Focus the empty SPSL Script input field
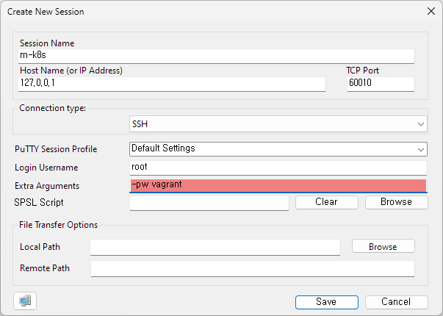The image size is (443, 316). click(209, 203)
